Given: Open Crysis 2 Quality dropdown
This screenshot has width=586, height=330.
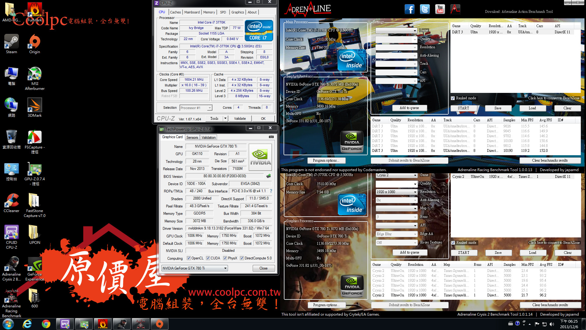Looking at the screenshot, I should coord(396,184).
